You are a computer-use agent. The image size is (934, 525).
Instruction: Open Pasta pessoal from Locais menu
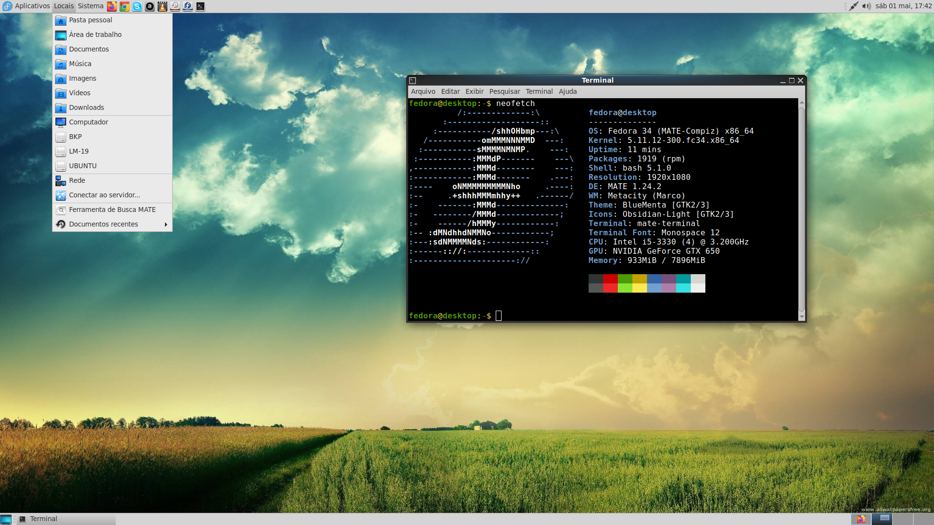tap(112, 20)
